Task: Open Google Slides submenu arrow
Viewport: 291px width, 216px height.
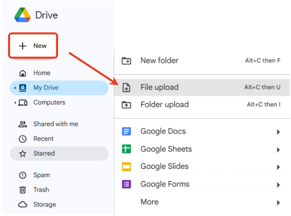Action: 278,167
